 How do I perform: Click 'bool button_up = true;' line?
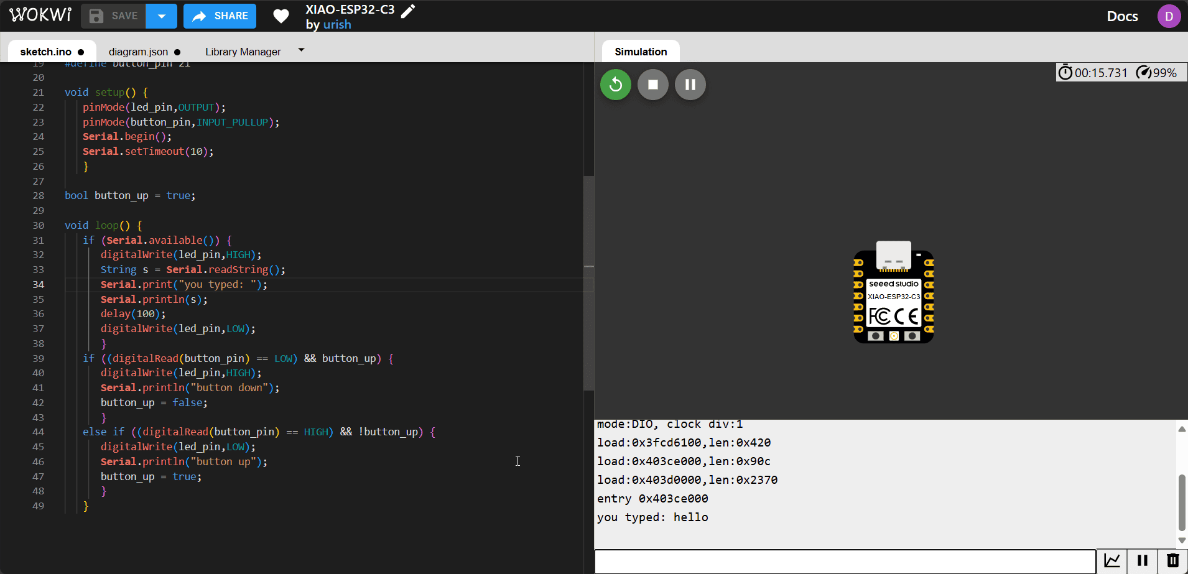coord(130,195)
